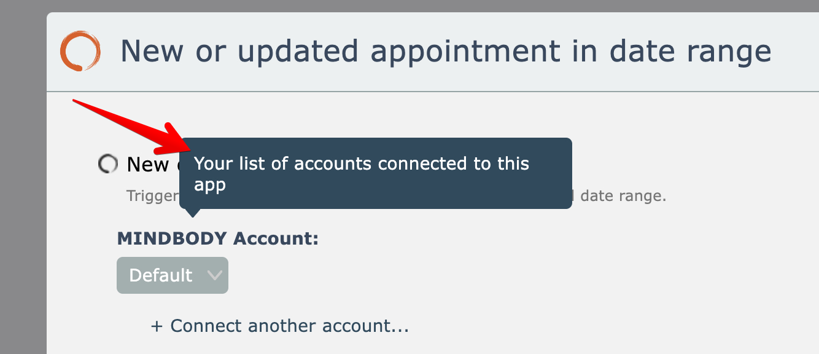
Task: Open the Default account dropdown
Action: [x=173, y=275]
